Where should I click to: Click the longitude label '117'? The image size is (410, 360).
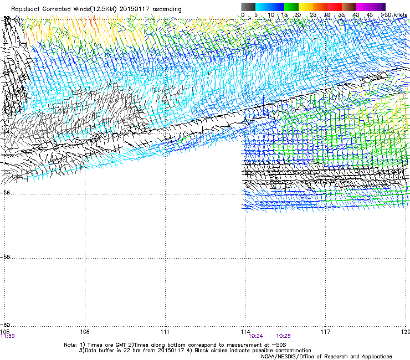pos(325,332)
